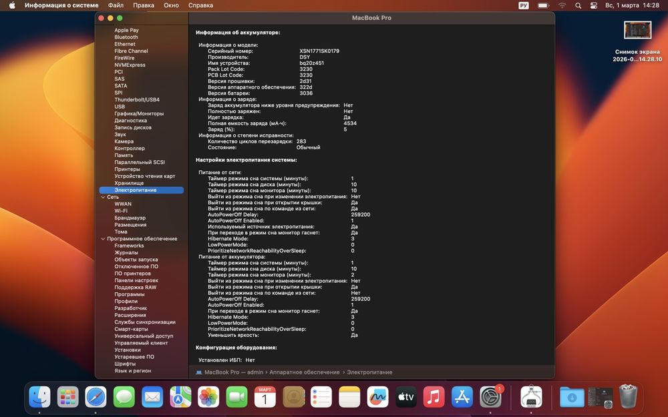Click Электропитание in the bottom path bar
The image size is (668, 417).
click(x=369, y=372)
